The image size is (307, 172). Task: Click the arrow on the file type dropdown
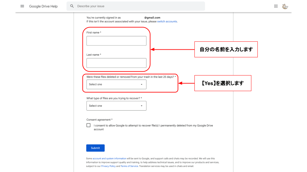click(142, 106)
